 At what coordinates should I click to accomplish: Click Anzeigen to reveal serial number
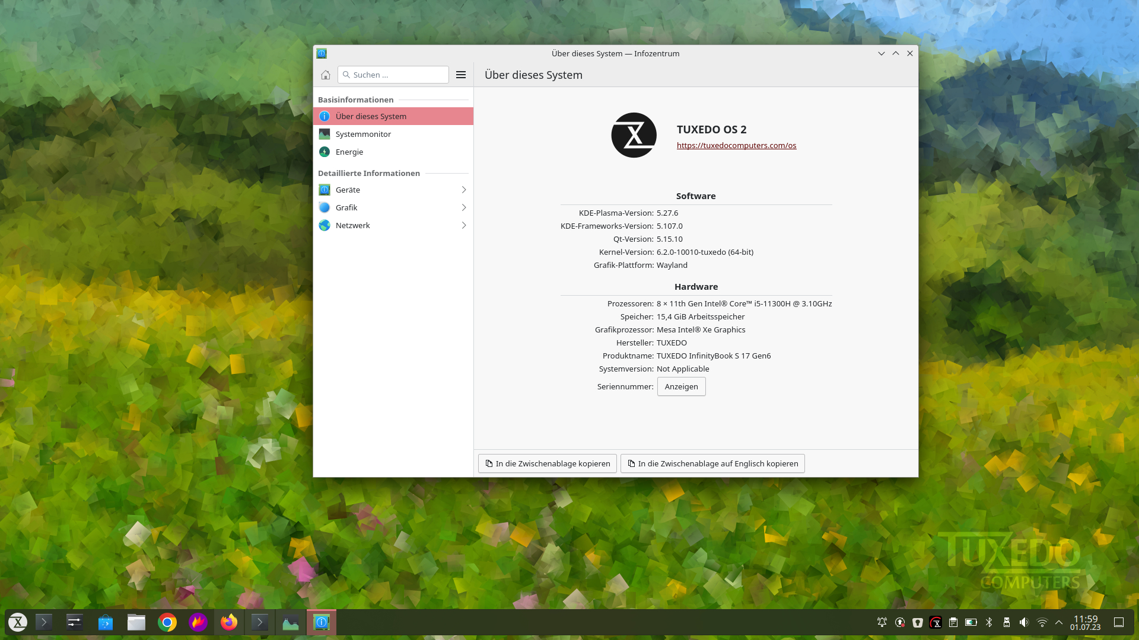point(681,386)
